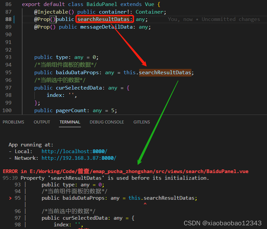267x229 pixels.
Task: Click line number 88 in the editor gutter
Action: [7, 19]
